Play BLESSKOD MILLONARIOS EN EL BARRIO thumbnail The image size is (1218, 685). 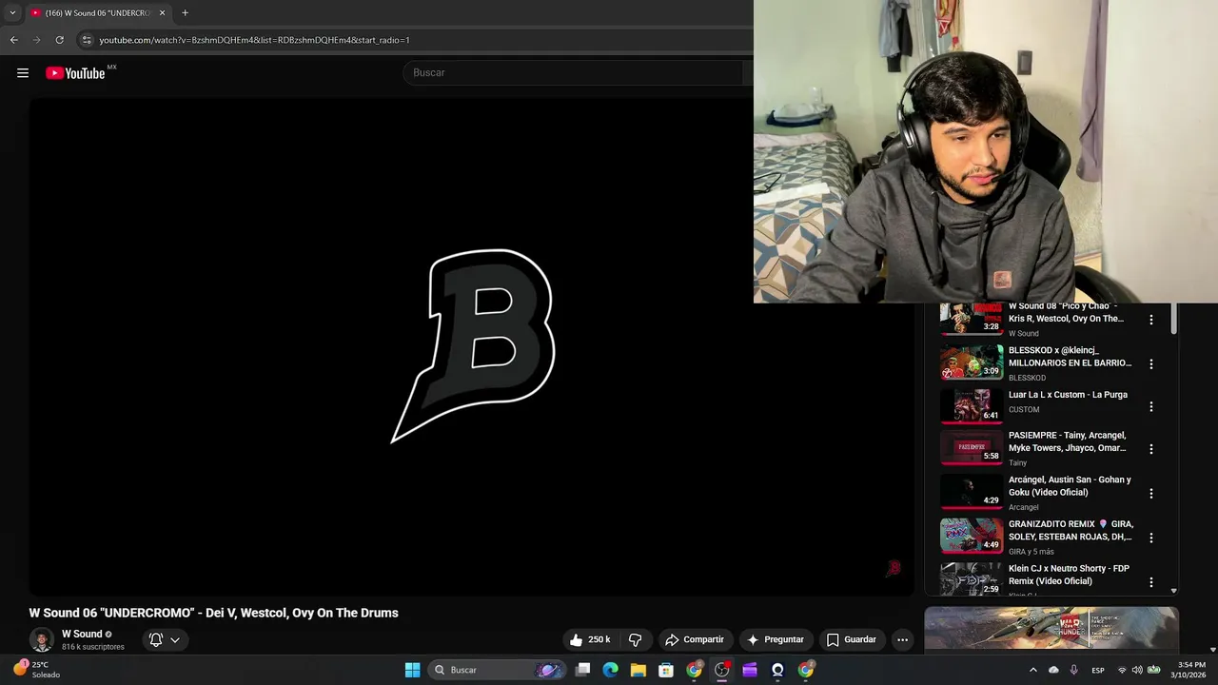(x=972, y=362)
